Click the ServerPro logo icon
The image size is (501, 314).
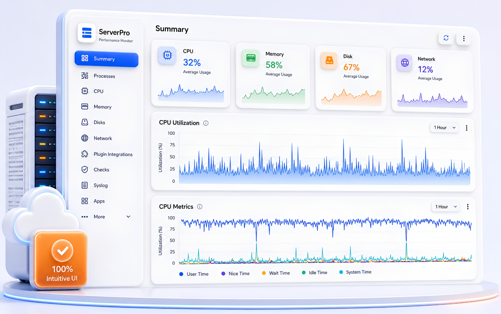86,33
